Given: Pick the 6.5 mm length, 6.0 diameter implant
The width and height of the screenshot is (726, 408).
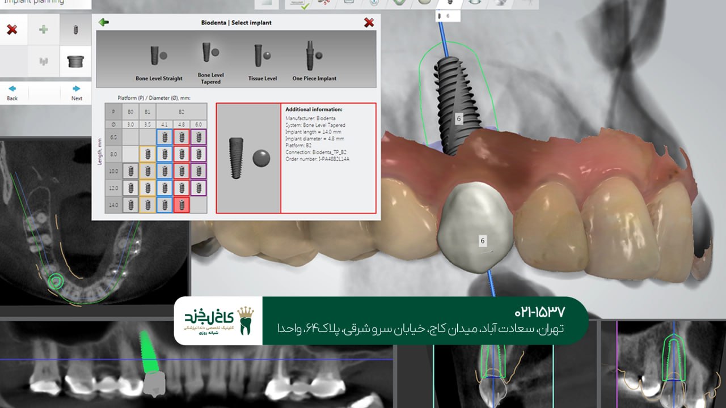Looking at the screenshot, I should (x=198, y=136).
